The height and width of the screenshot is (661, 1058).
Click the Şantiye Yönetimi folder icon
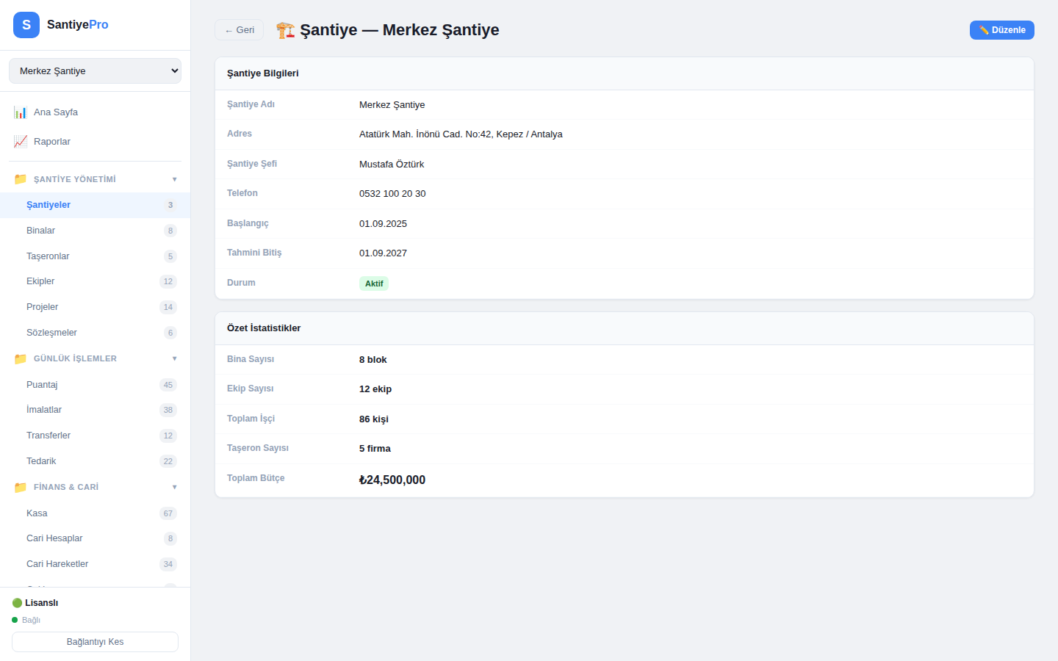pos(21,179)
